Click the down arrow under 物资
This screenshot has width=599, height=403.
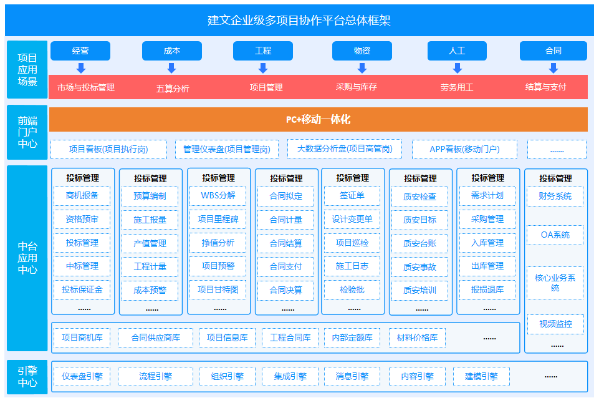pyautogui.click(x=362, y=69)
